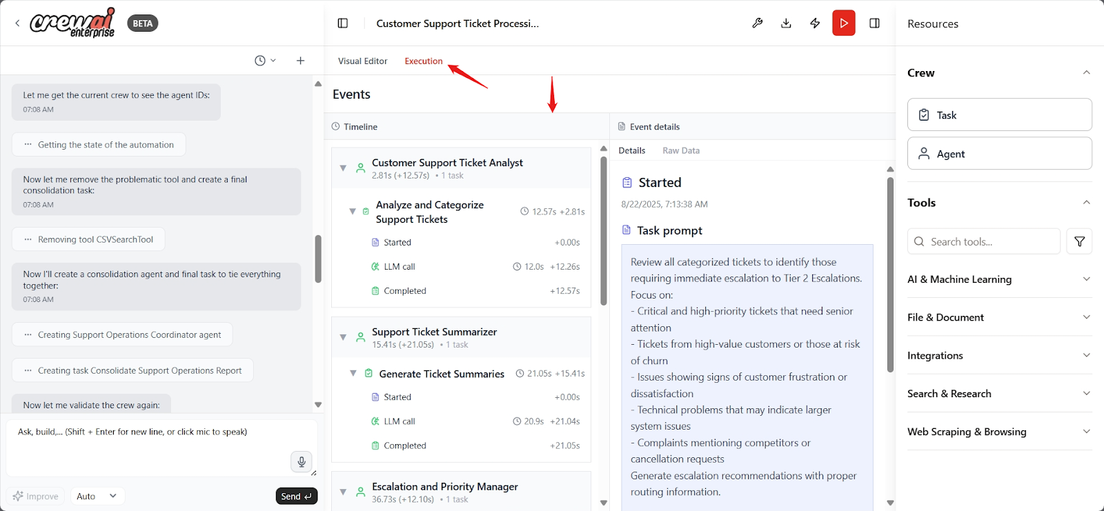Click the wrench settings icon
The height and width of the screenshot is (511, 1104).
point(757,23)
